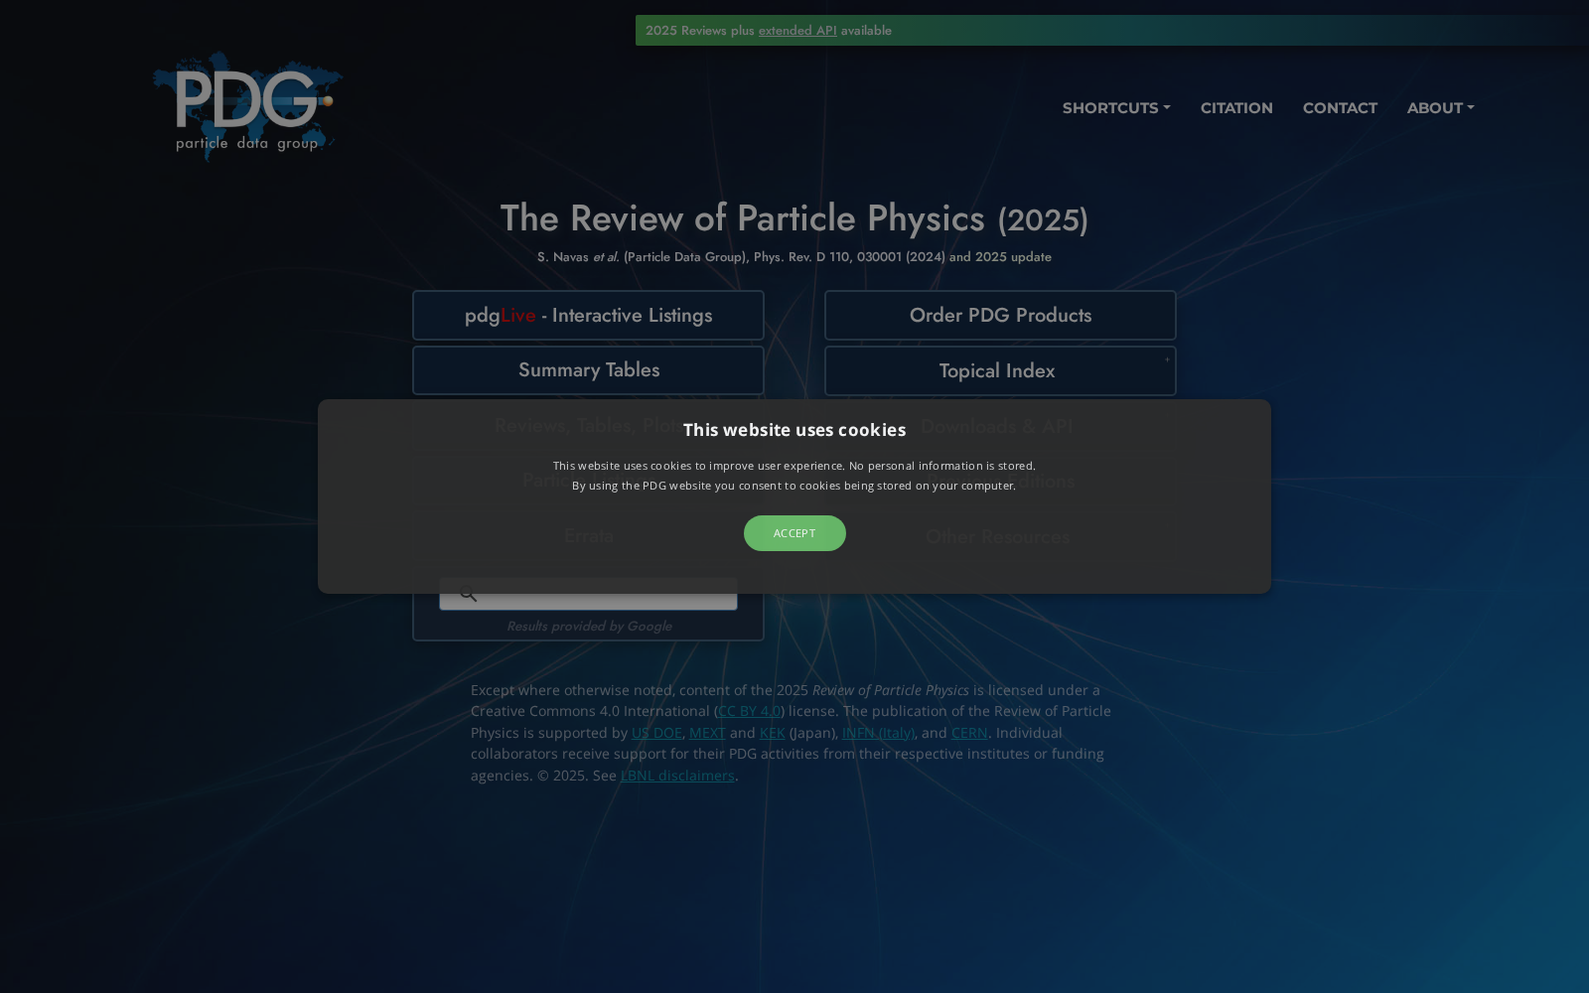Open the ABOUT dropdown menu
Image resolution: width=1589 pixels, height=993 pixels.
(x=1440, y=108)
